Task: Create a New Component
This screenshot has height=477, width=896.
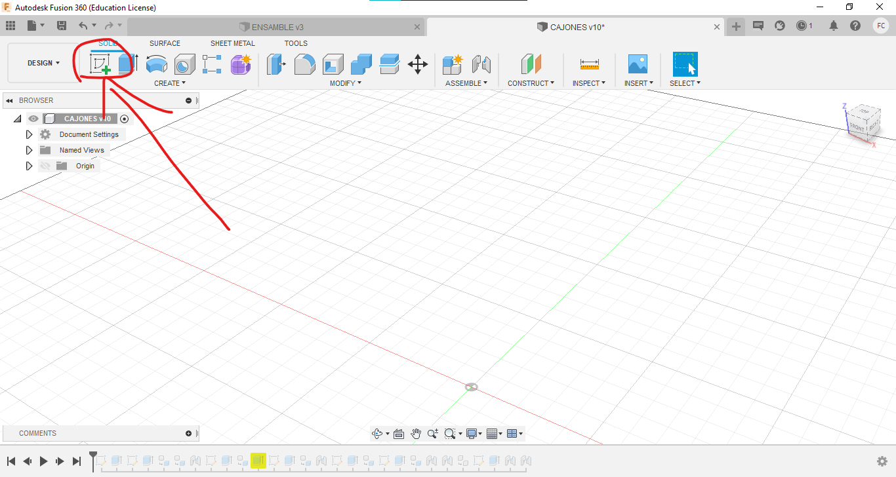Action: coord(453,64)
